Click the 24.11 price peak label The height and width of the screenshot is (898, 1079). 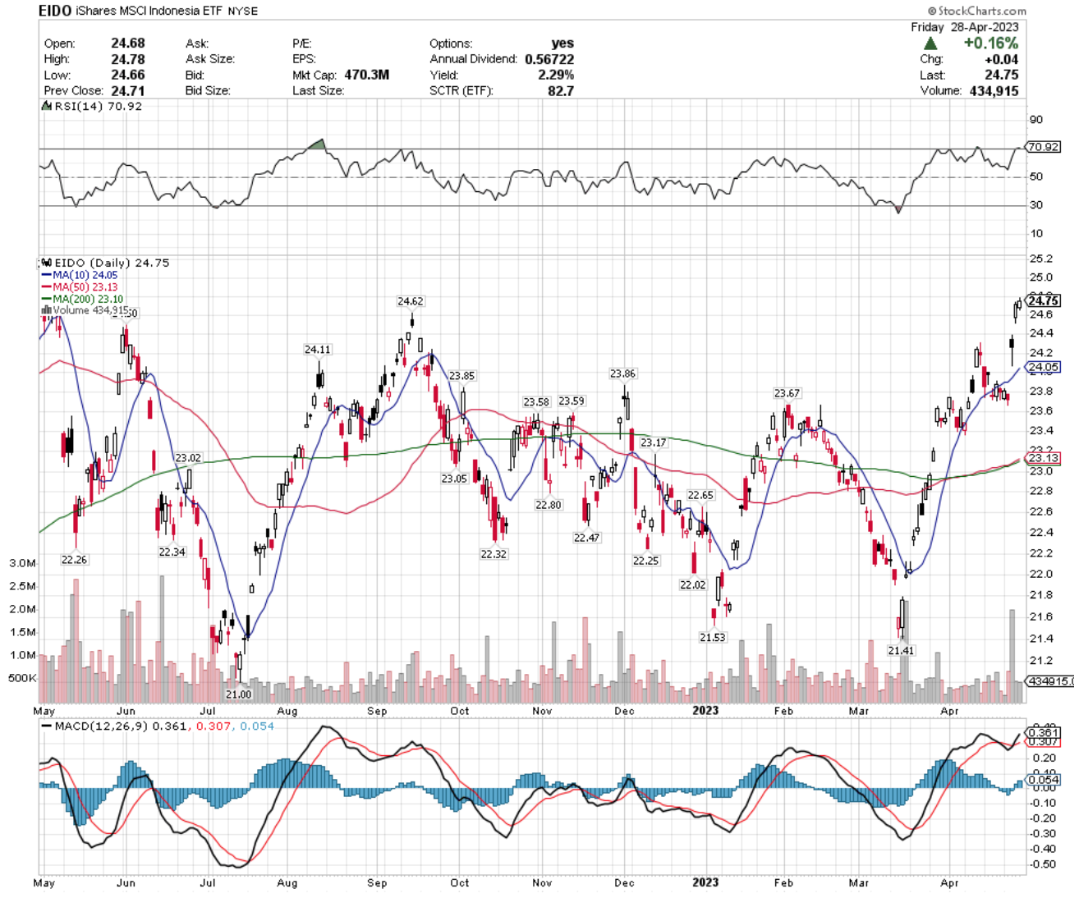(x=318, y=350)
